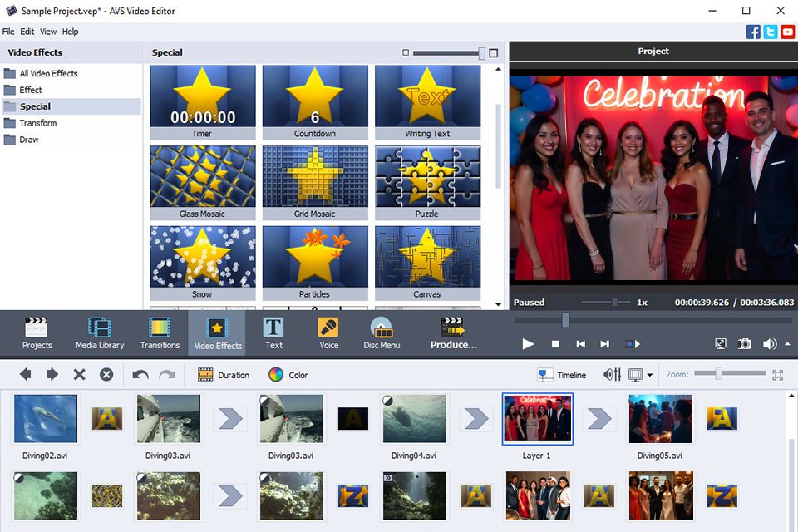The width and height of the screenshot is (798, 532).
Task: Open the Disc Menu section
Action: tap(382, 332)
